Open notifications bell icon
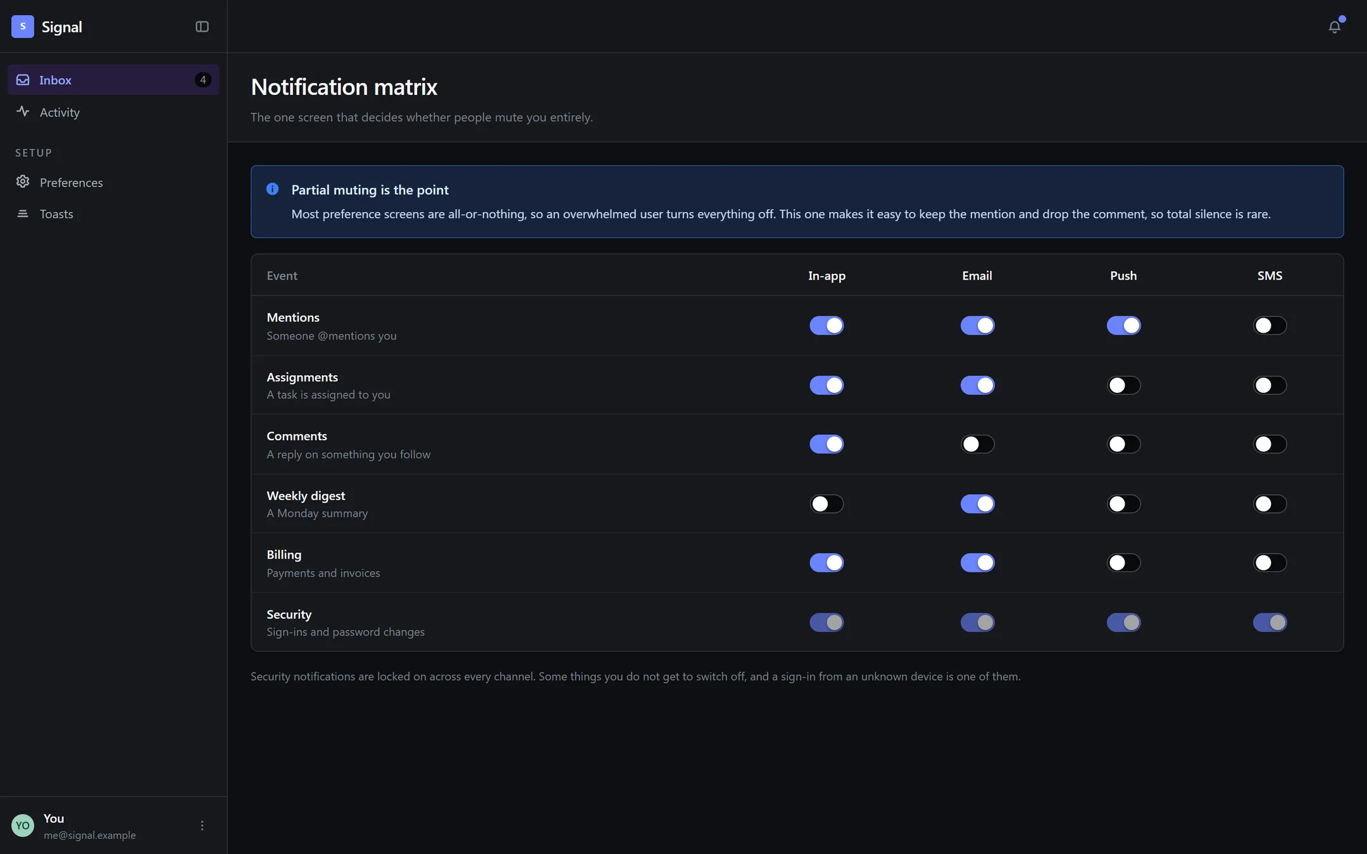Viewport: 1367px width, 854px height. click(x=1334, y=27)
